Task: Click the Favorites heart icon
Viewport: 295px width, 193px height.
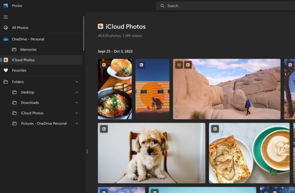Action: (6, 70)
